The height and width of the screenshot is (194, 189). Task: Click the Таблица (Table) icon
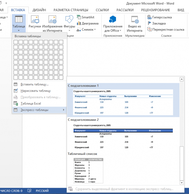18,19
